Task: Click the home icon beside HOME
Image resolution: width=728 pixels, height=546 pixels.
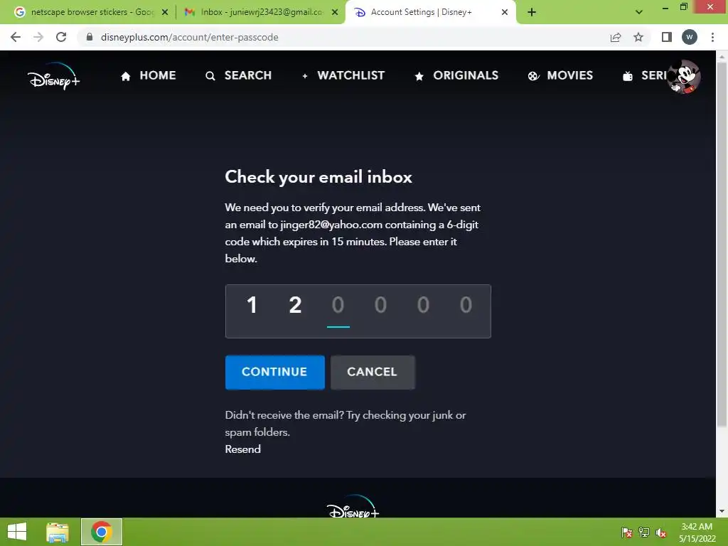Action: (126, 76)
